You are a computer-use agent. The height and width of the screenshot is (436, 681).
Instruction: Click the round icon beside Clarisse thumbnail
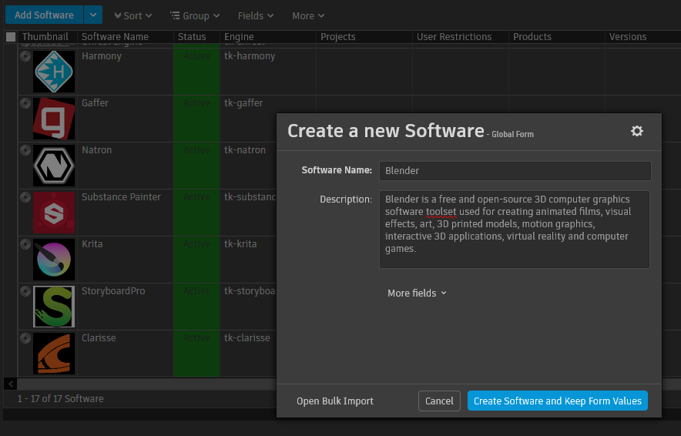(x=25, y=337)
